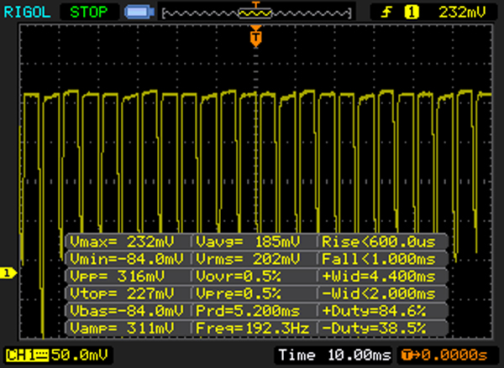Click the Vmin=-84.0mV measurement
Image resolution: width=504 pixels, height=368 pixels.
[127, 259]
